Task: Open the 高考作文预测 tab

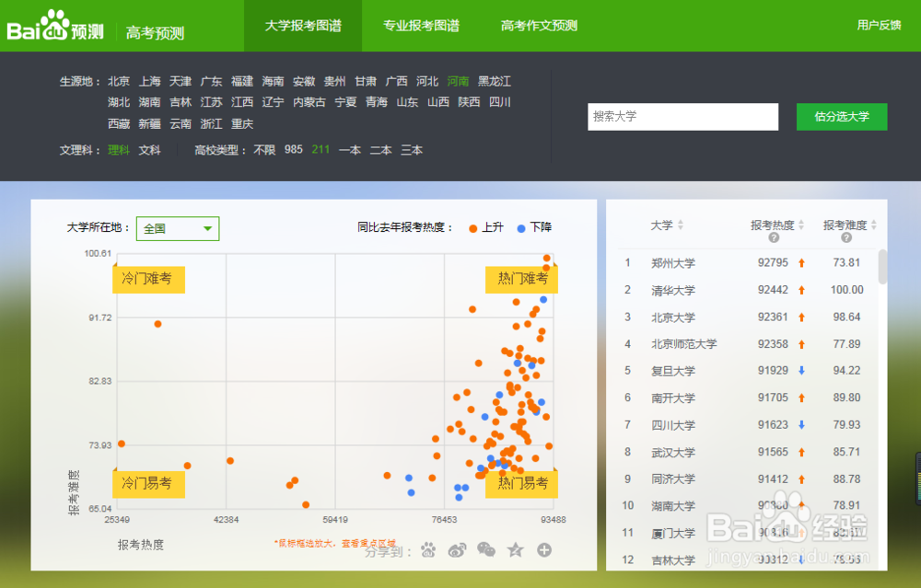Action: click(x=539, y=26)
